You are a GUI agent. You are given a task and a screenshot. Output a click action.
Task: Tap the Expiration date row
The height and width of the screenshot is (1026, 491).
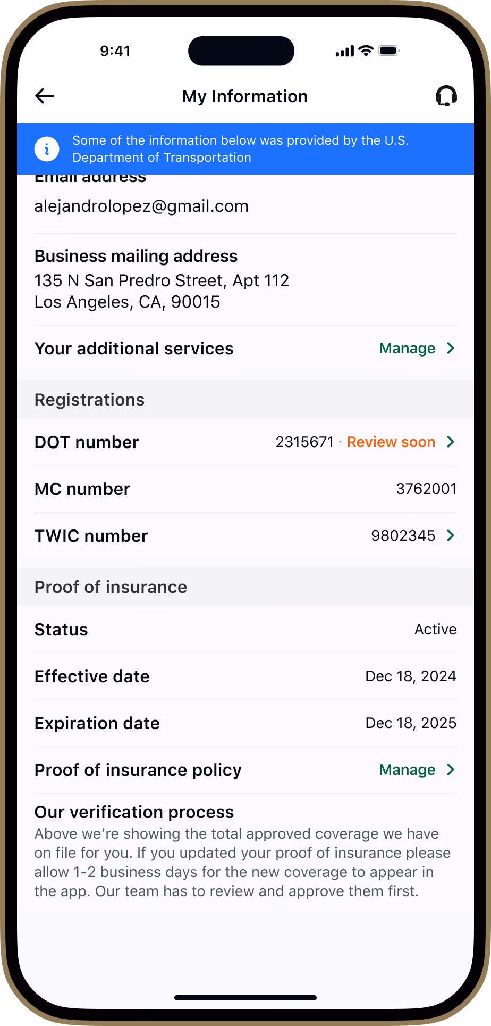click(x=245, y=723)
